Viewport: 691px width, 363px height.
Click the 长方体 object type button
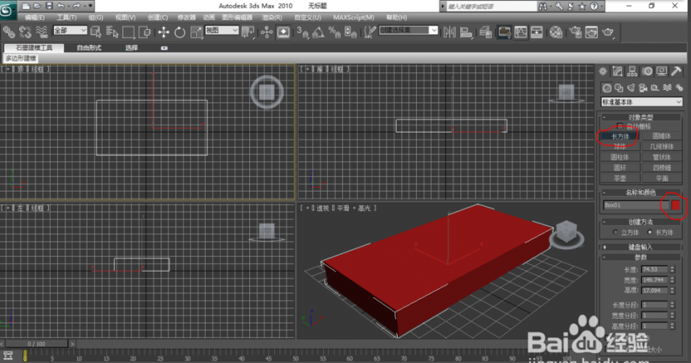click(x=620, y=137)
